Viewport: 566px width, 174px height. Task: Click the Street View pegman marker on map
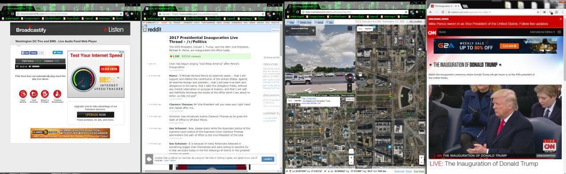(390, 94)
